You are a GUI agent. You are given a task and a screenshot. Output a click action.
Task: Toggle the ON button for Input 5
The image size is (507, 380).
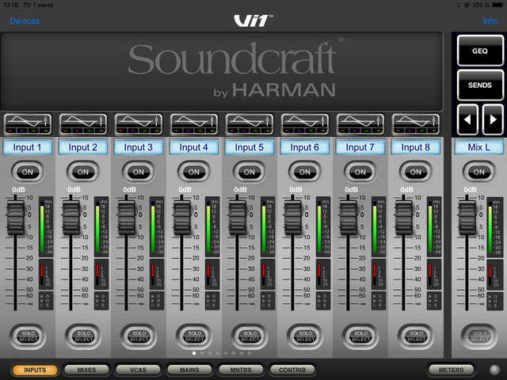250,172
